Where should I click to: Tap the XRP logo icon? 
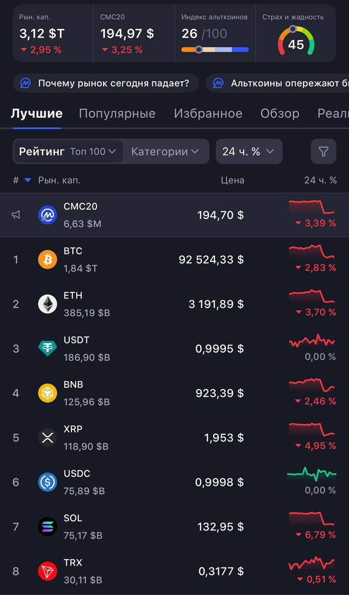coord(47,438)
